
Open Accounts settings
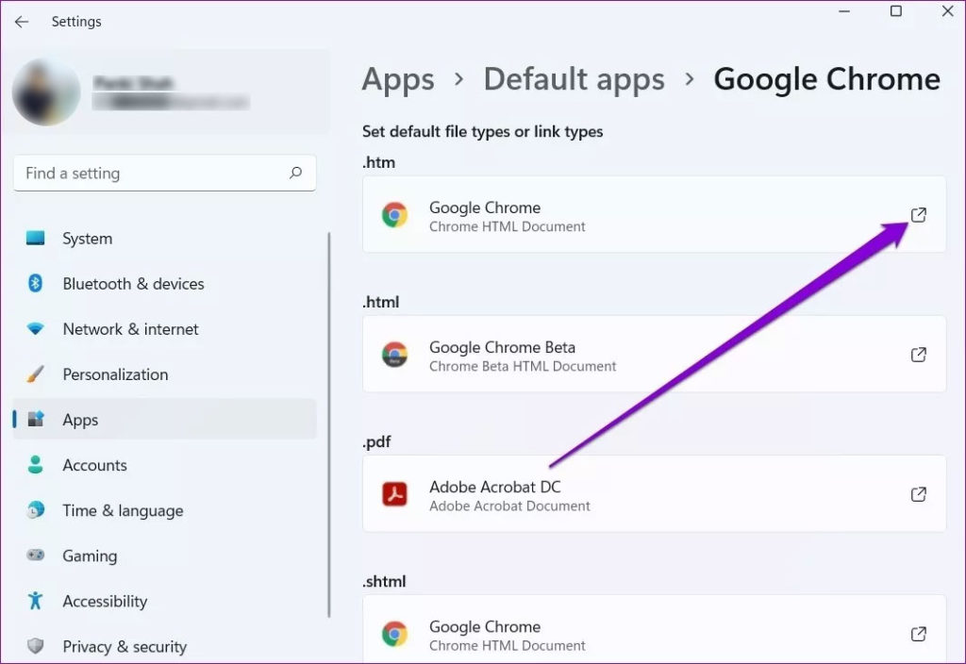[x=164, y=465]
